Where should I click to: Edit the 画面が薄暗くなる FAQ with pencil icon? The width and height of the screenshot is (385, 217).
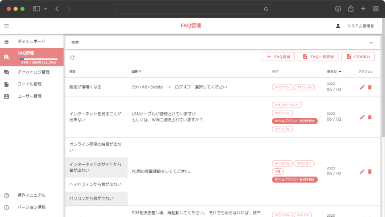[x=362, y=87]
